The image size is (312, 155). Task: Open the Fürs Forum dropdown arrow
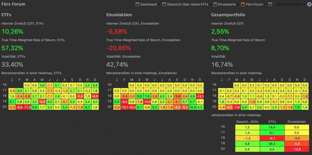(266, 5)
